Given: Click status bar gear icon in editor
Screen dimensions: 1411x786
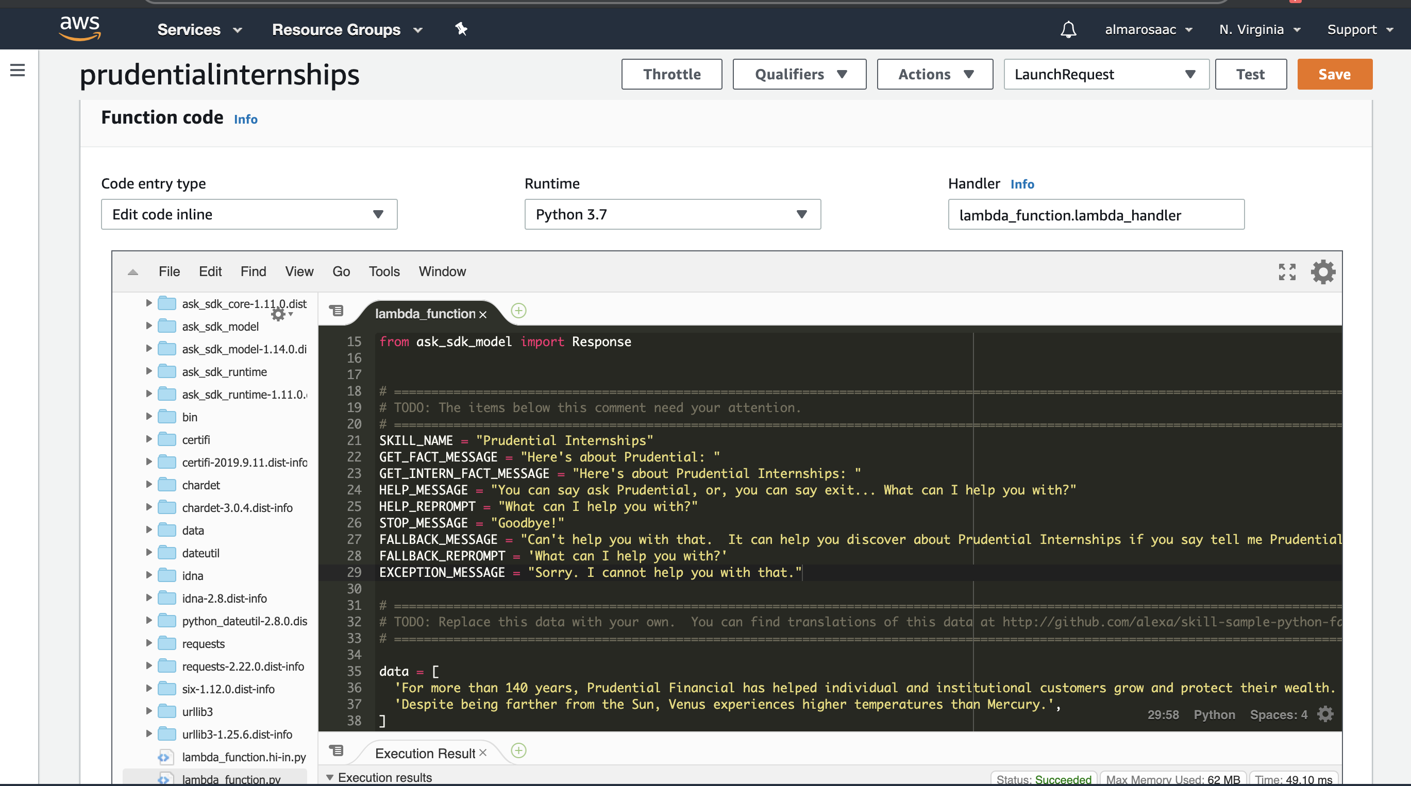Looking at the screenshot, I should pyautogui.click(x=1325, y=714).
